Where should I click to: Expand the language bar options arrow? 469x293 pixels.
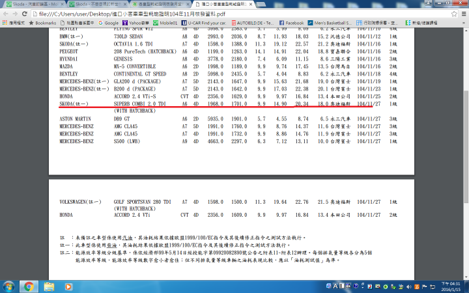[363, 287]
